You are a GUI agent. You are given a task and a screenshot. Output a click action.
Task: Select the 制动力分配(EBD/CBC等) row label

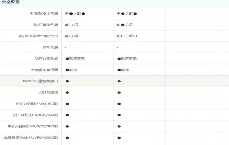coord(37,104)
